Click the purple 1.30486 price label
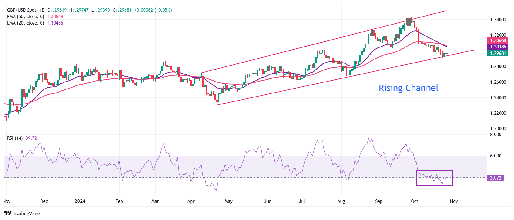Viewport: 514px width, 220px height. [497, 47]
